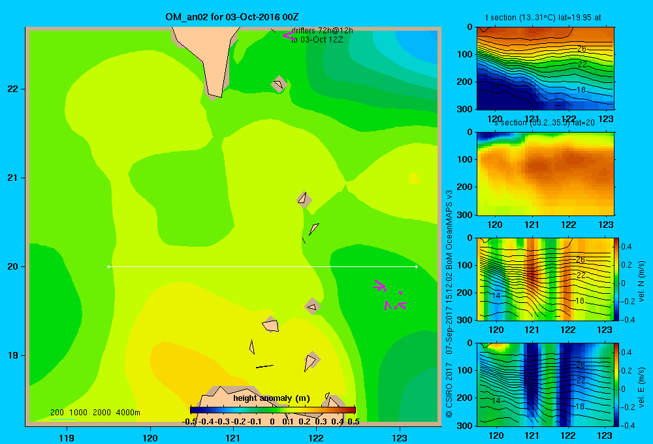Click the small island near 121.5E 22N
Viewport: 653px width, 444px height.
(279, 84)
